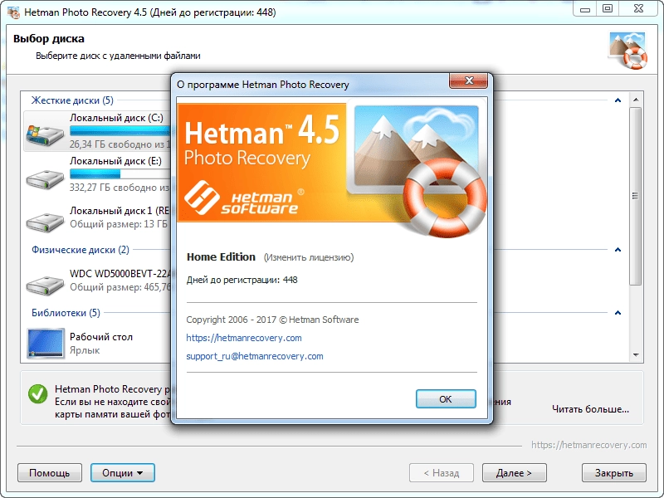Select the Локальный диск (C:) drive icon
Image resolution: width=664 pixels, height=498 pixels.
(x=45, y=135)
